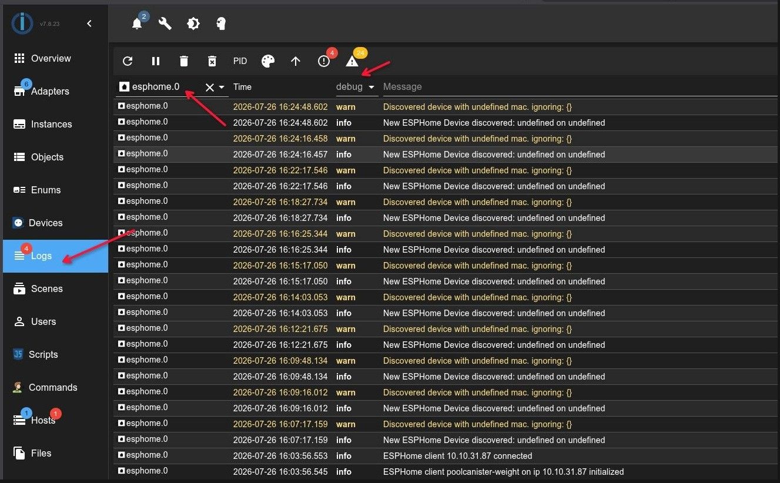Collapse the sidebar with chevron
The height and width of the screenshot is (483, 780).
89,24
